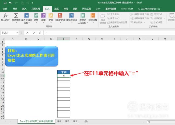Open the Undo history dropdown arrow
175x125 pixels.
click(13, 3)
